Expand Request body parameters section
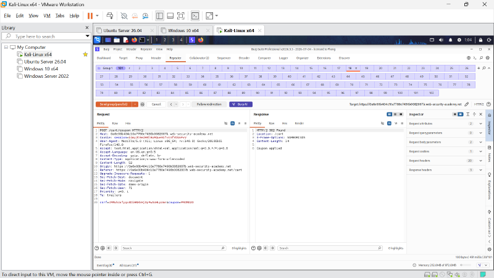The image size is (494, 278). click(481, 142)
